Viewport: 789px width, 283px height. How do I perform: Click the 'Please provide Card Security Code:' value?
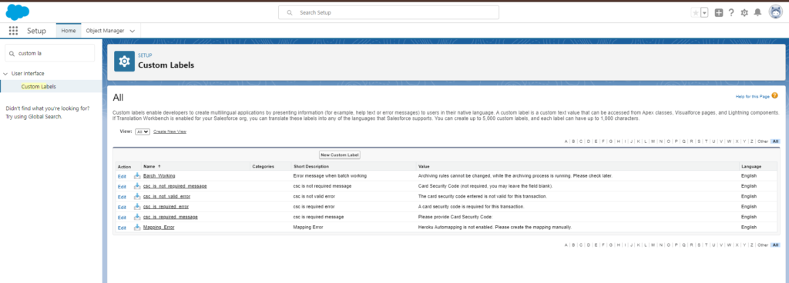pyautogui.click(x=455, y=217)
